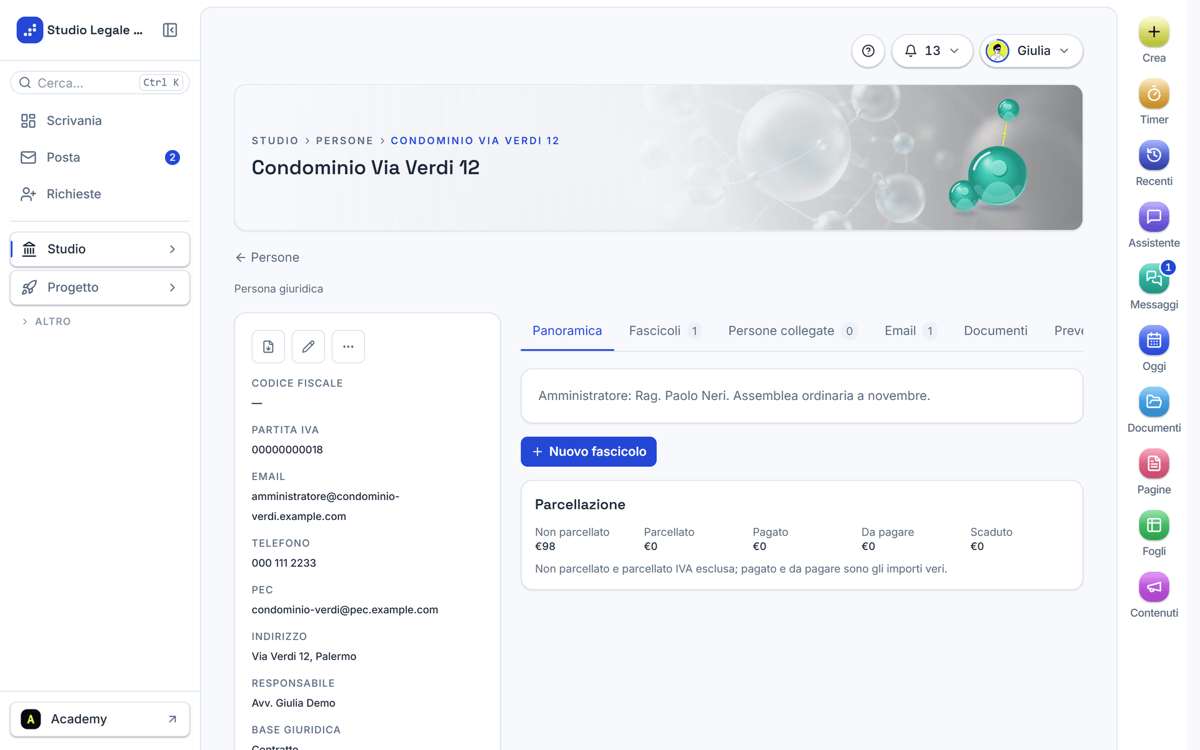Image resolution: width=1200 pixels, height=750 pixels.
Task: Open the Academy external link
Action: [x=100, y=719]
